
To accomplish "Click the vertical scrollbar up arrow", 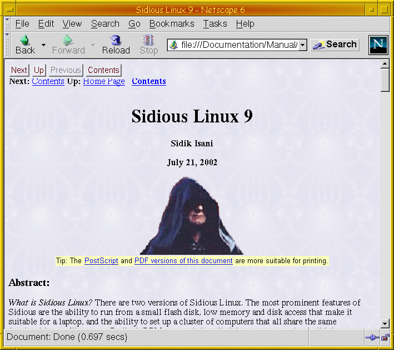I will [x=385, y=64].
